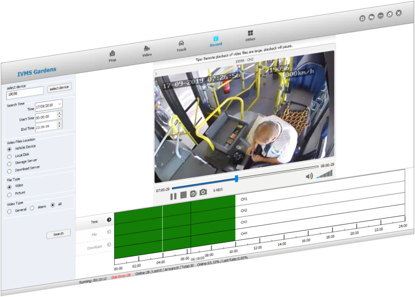Open the date dropdown 17/09/2019
The width and height of the screenshot is (415, 297).
(x=60, y=104)
